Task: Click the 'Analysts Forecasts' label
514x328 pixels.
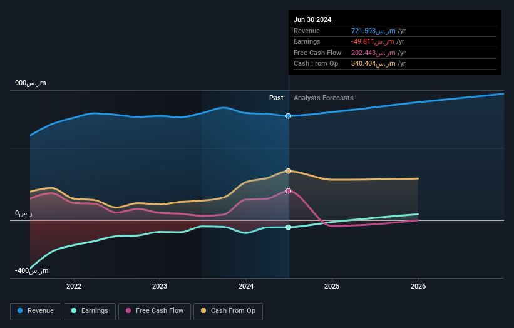Action: click(324, 98)
